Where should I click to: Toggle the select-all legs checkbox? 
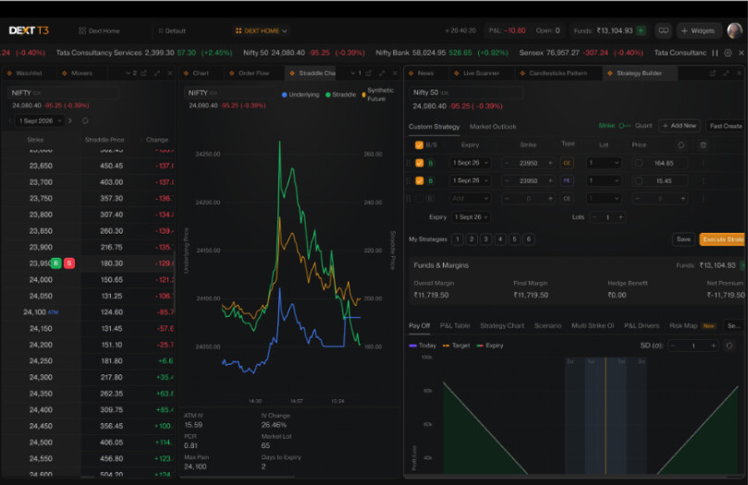click(419, 145)
